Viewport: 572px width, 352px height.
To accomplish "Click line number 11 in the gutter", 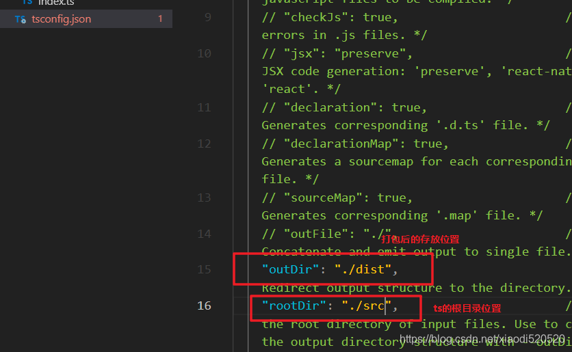I will [205, 107].
